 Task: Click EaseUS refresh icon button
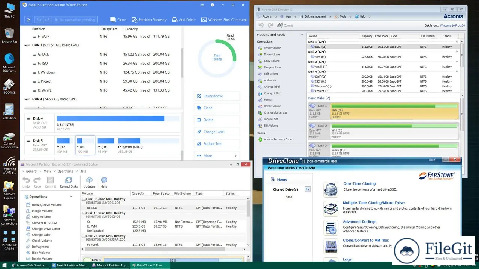point(28,19)
